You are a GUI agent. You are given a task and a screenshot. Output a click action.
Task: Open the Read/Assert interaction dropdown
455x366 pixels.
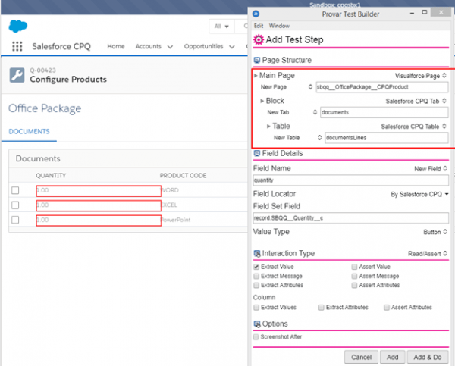[428, 254]
